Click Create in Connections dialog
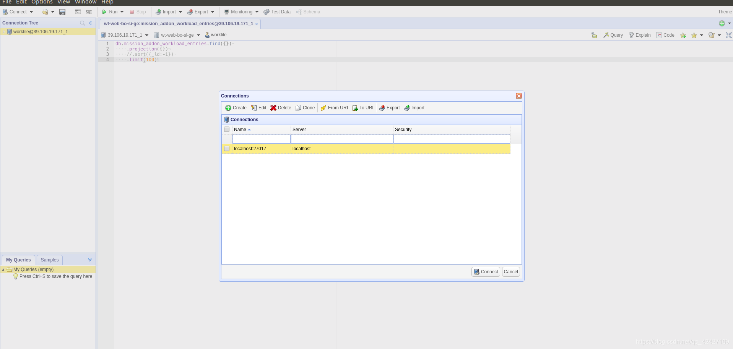The width and height of the screenshot is (733, 349). 236,108
